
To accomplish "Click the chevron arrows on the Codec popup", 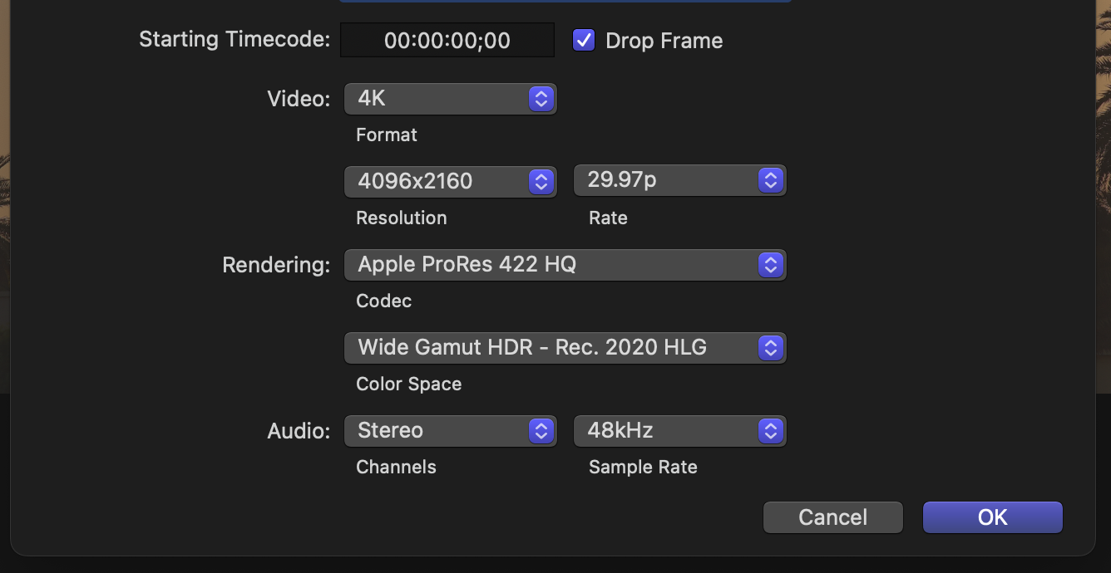I will (771, 265).
